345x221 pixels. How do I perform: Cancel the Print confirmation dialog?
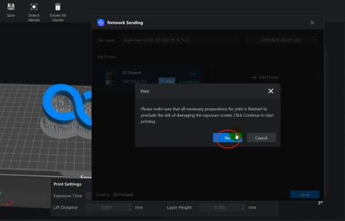261,138
